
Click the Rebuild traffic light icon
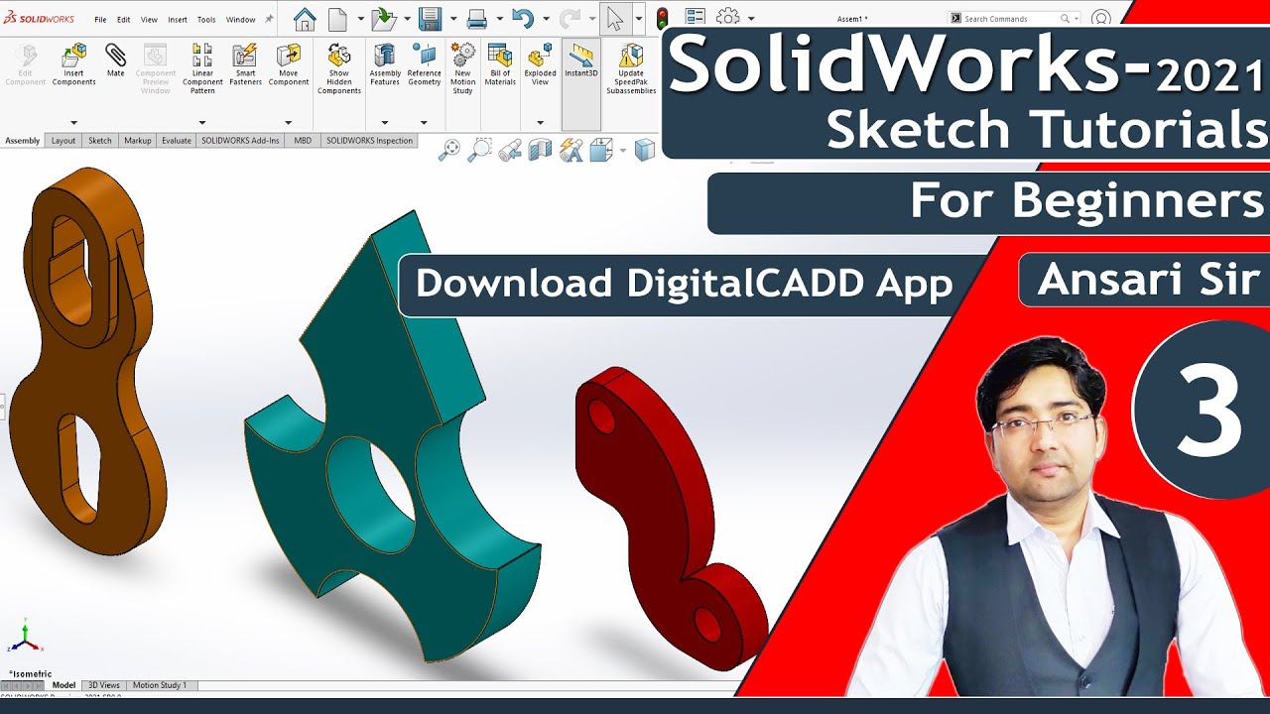(662, 18)
